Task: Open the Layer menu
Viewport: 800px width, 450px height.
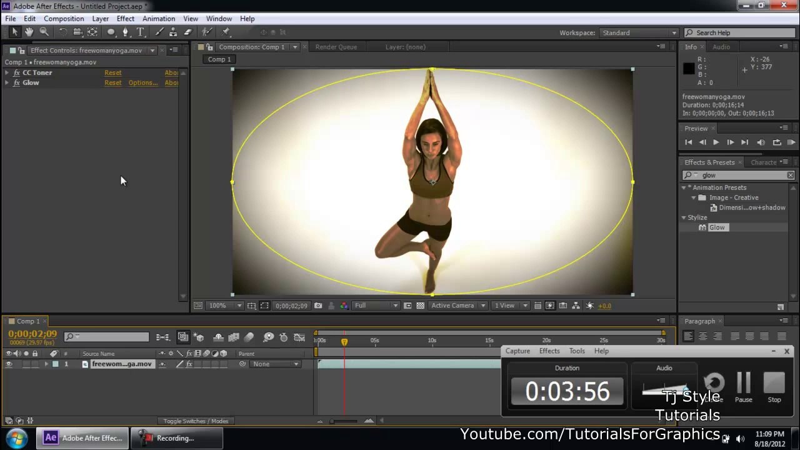Action: point(100,19)
